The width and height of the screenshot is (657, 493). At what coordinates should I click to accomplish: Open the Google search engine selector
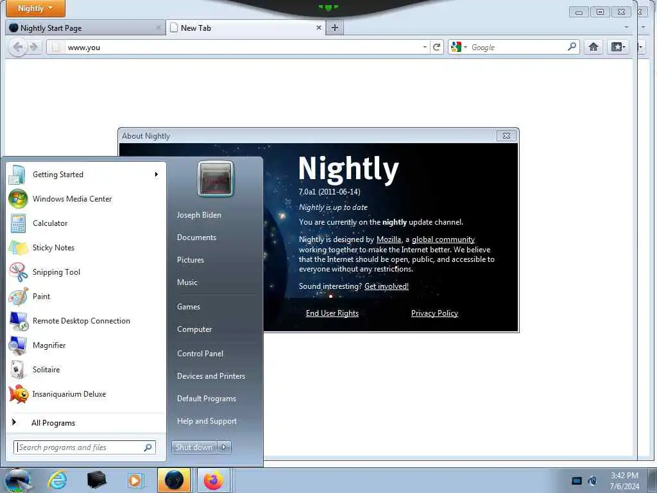pos(459,48)
